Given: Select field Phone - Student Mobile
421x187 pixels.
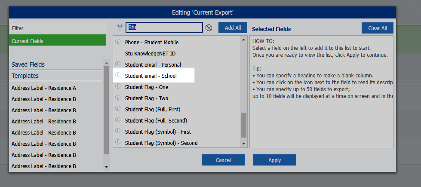Looking at the screenshot, I should tap(152, 43).
